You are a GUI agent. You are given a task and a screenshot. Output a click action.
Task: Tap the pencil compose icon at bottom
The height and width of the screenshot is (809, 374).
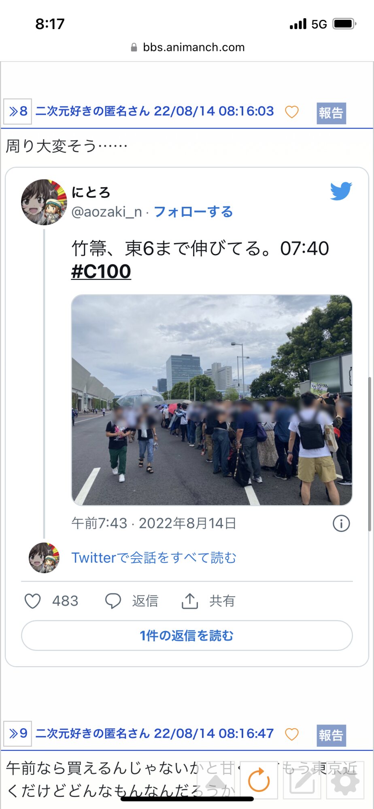coord(302,780)
